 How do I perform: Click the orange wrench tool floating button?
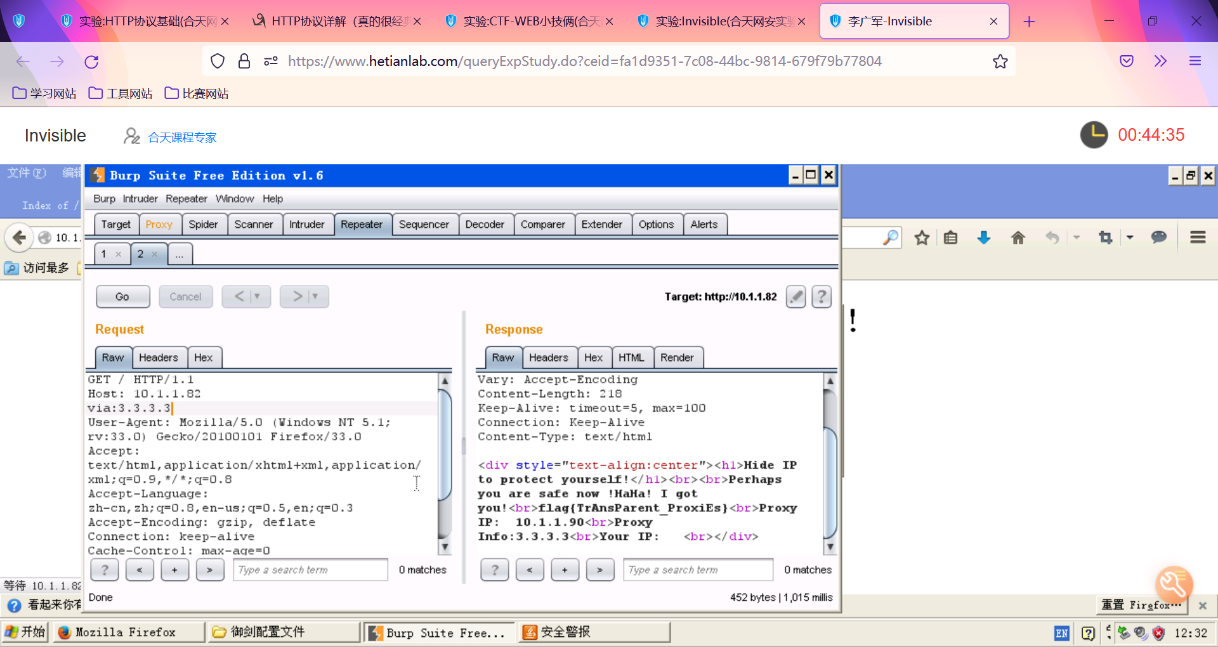point(1174,585)
